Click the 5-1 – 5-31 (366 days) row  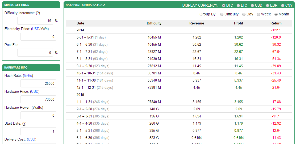click(179, 130)
